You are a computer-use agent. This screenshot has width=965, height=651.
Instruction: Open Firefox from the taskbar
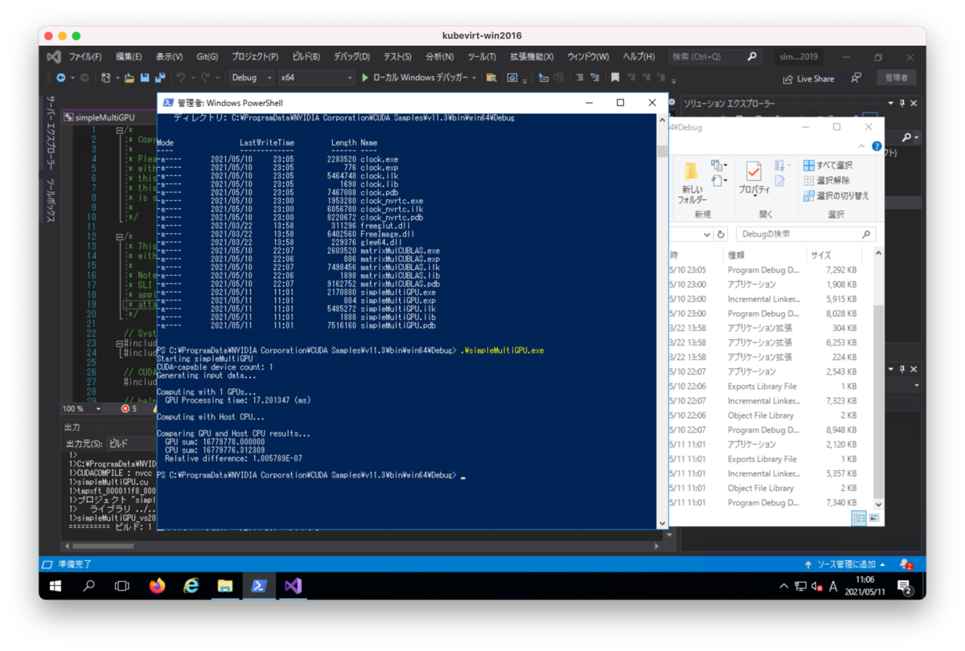(157, 586)
